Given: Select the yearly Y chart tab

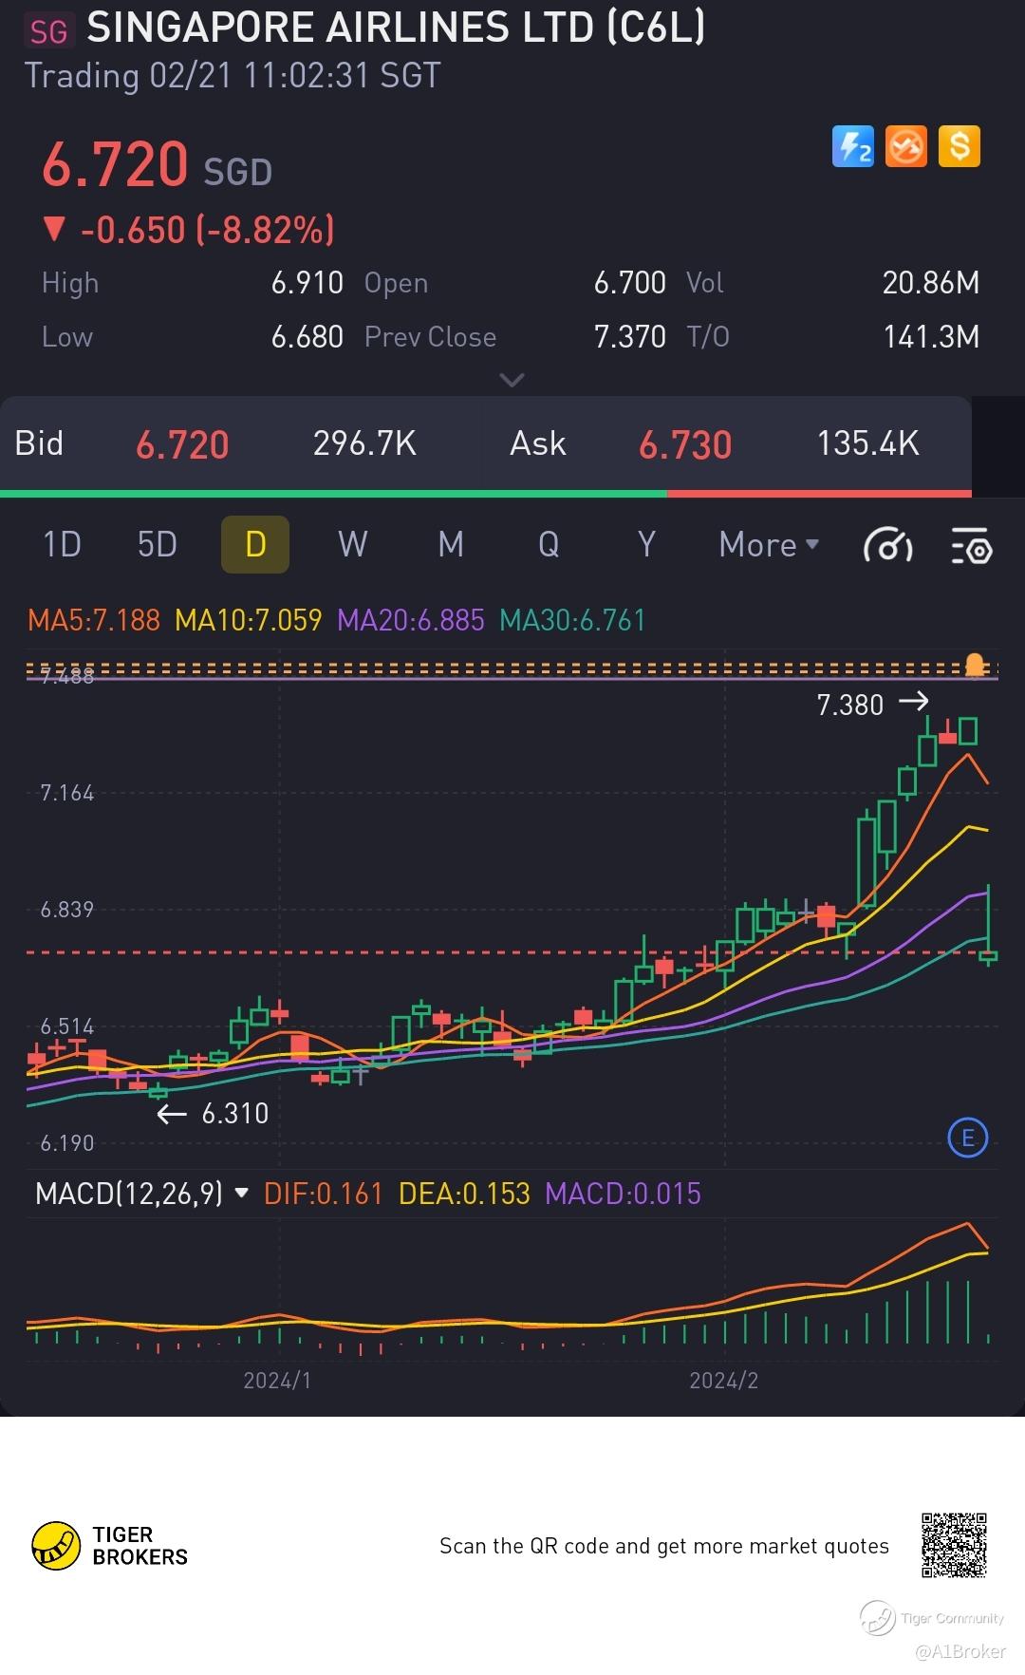Looking at the screenshot, I should (x=646, y=545).
